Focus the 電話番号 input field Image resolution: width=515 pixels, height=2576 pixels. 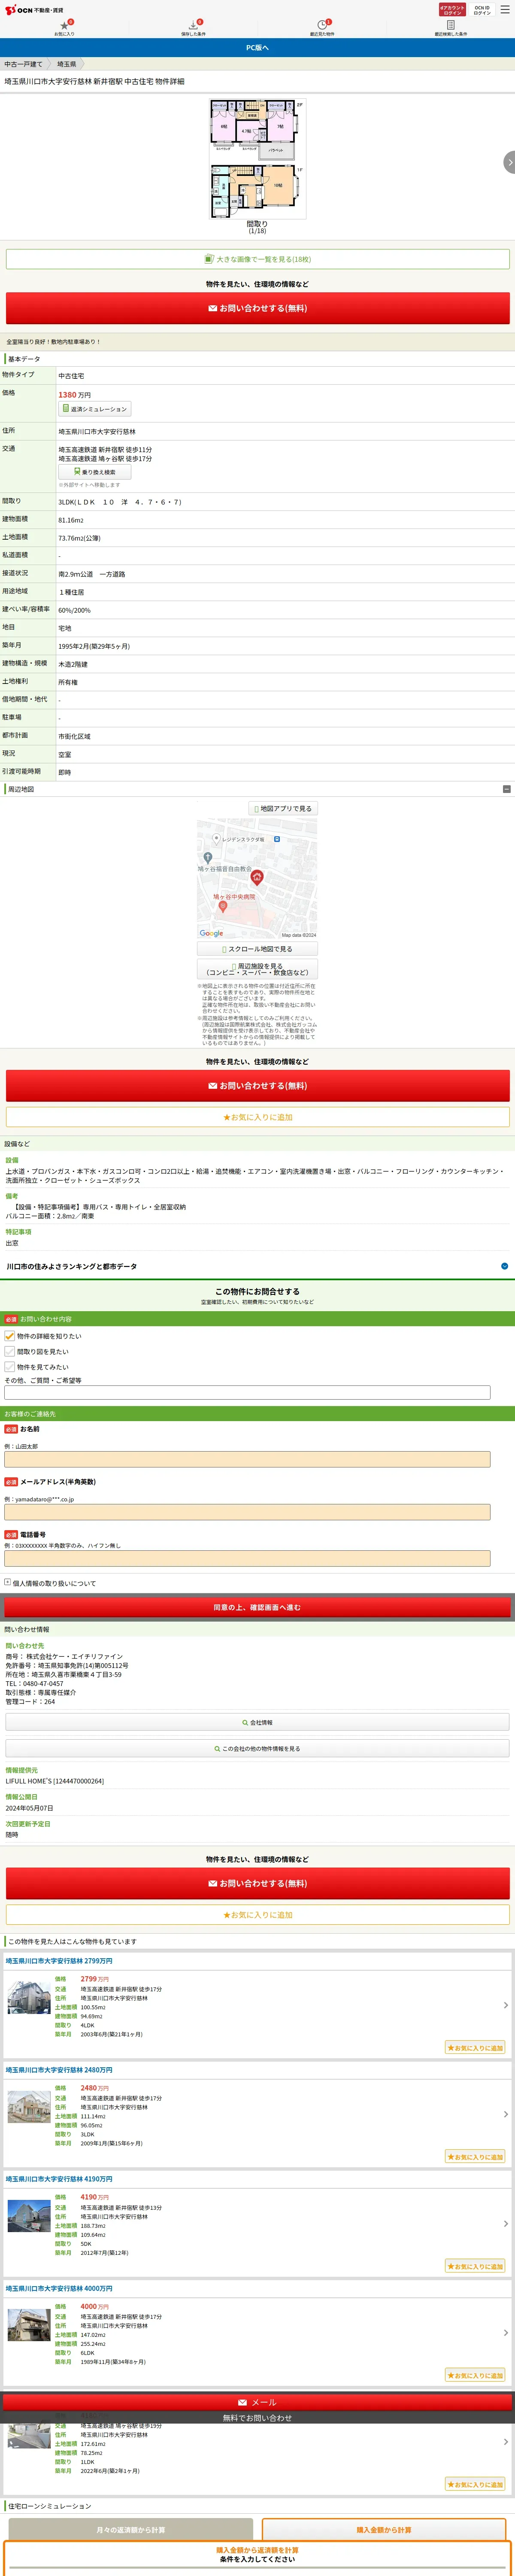coord(247,1558)
